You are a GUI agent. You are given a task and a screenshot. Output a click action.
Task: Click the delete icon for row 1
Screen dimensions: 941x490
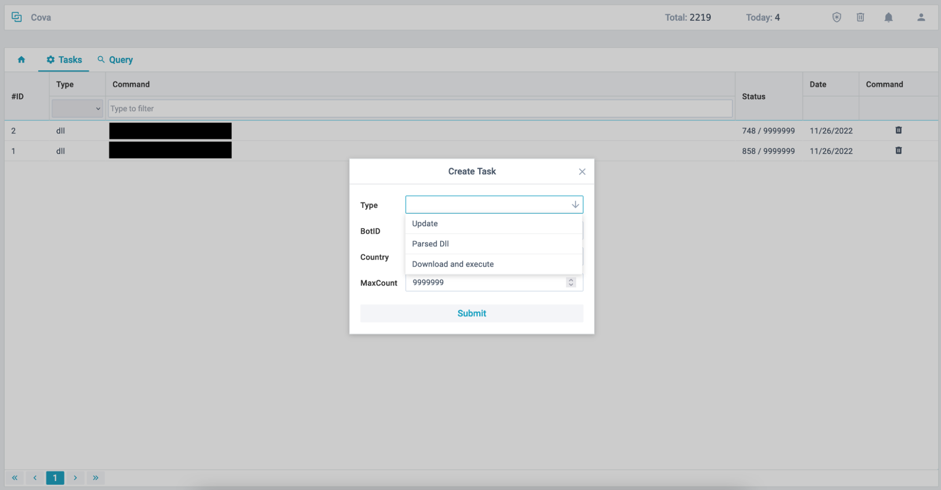(898, 151)
